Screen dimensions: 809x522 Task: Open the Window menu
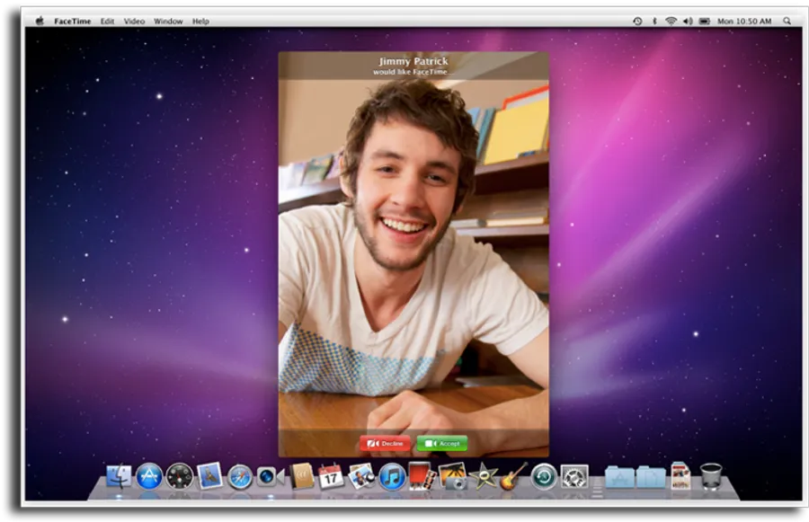168,22
